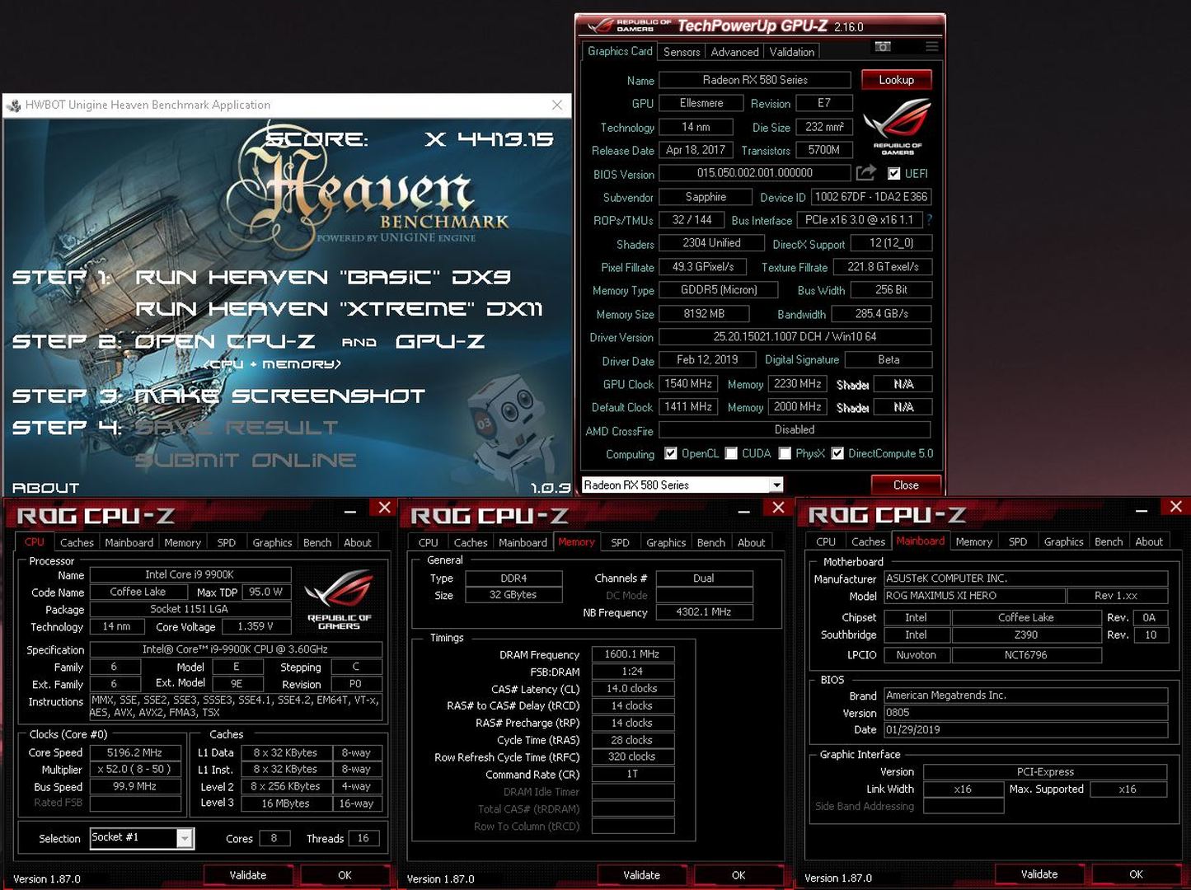1191x890 pixels.
Task: Close the CPU-Z Memory tab window
Action: (x=778, y=508)
